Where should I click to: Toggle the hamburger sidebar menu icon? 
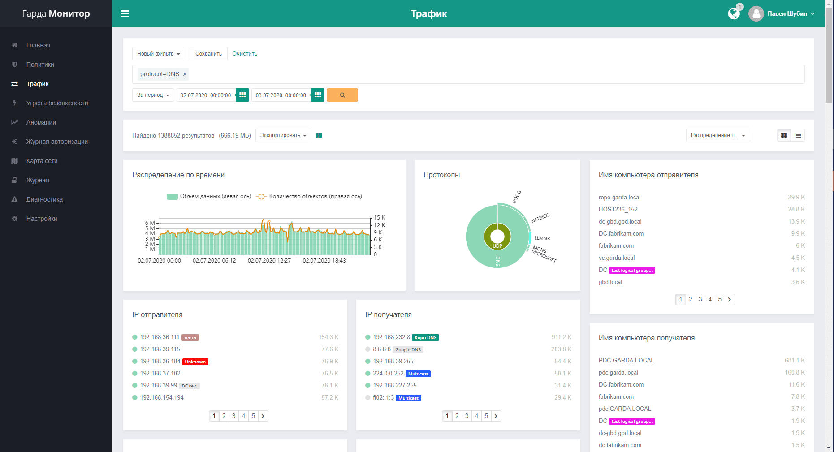tap(125, 13)
